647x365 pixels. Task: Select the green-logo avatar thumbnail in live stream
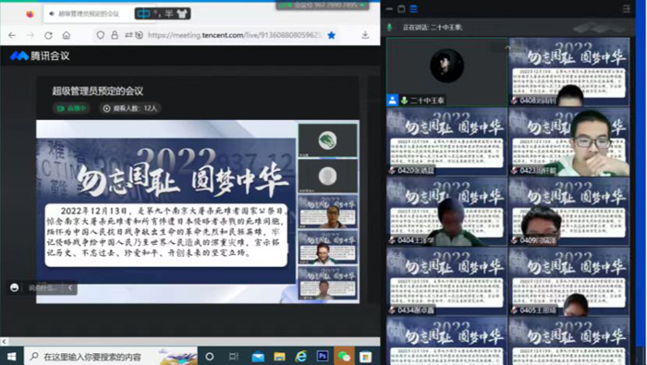pyautogui.click(x=327, y=140)
